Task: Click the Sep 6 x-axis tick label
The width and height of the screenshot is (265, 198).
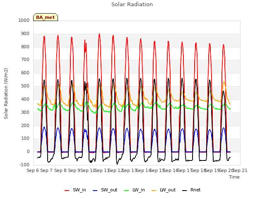Action: [x=33, y=170]
